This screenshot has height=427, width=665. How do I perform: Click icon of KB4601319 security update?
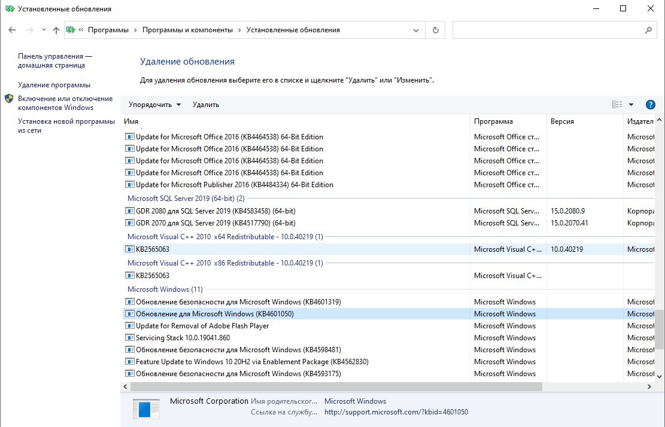click(x=130, y=302)
